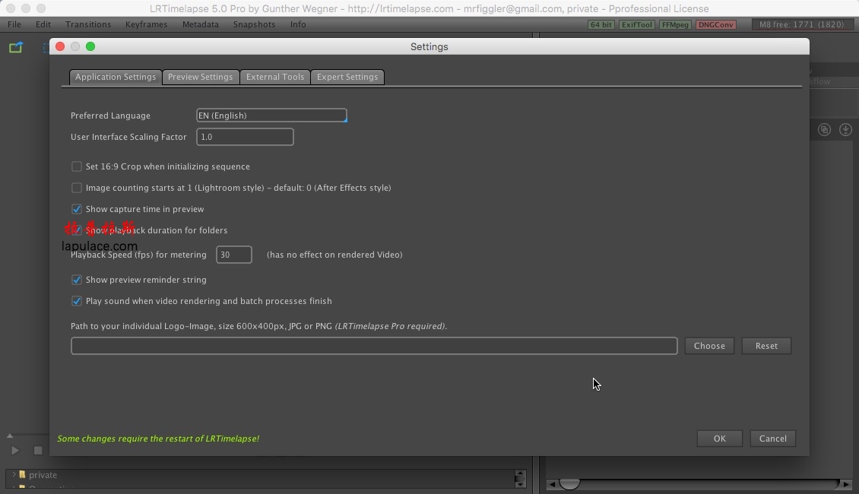Toggle Show playback duration for folders
This screenshot has width=859, height=494.
click(x=77, y=230)
